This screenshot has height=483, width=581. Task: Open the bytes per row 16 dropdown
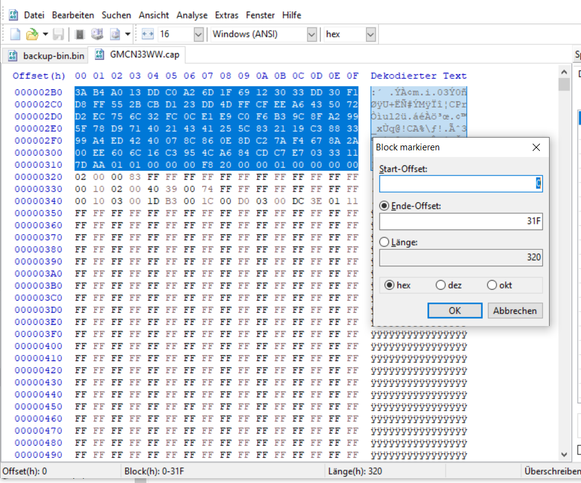[199, 34]
